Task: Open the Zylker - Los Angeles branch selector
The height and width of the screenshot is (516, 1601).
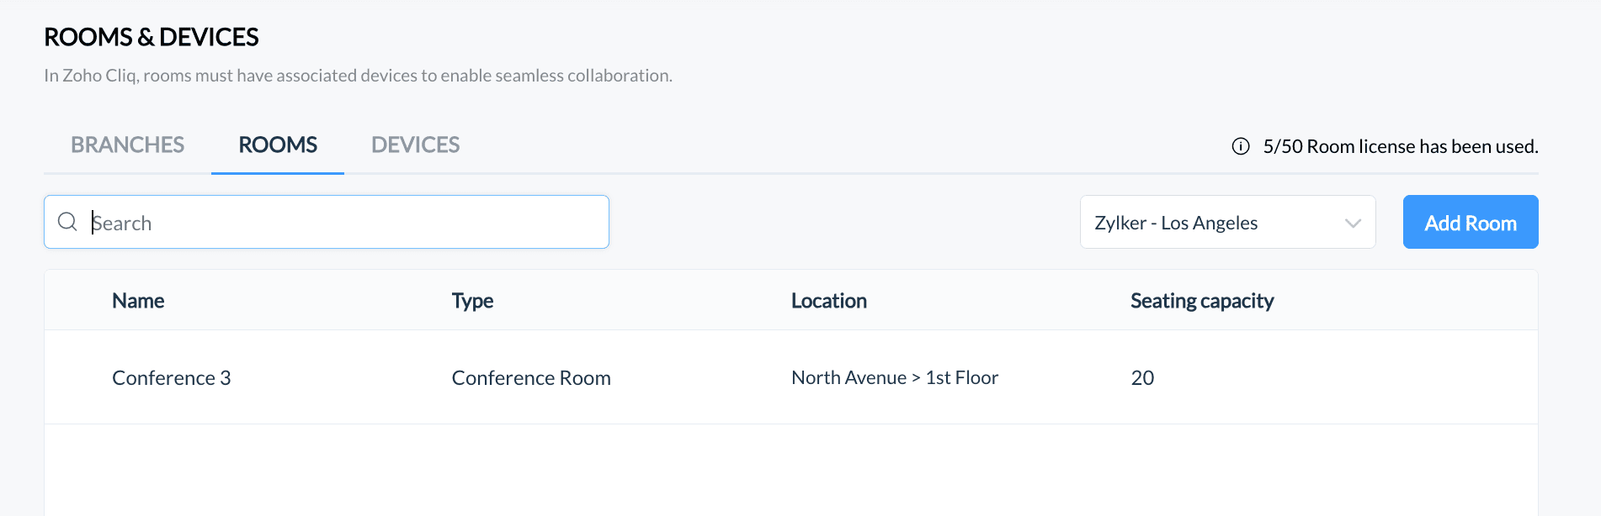Action: (1227, 222)
